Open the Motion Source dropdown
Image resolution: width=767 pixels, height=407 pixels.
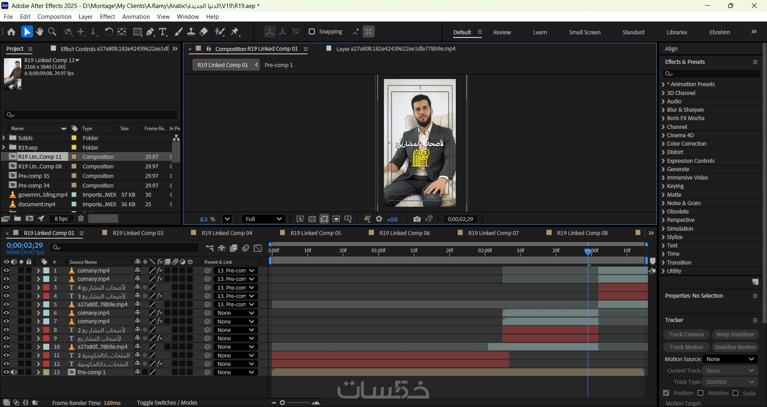[x=729, y=359]
